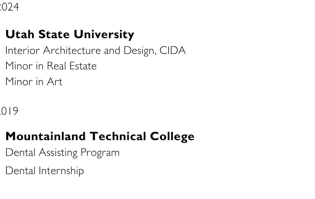
Task: Click the Minor in Real Estate text
Action: point(51,66)
